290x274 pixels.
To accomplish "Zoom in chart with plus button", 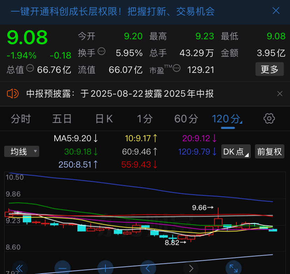I will click(105, 268).
